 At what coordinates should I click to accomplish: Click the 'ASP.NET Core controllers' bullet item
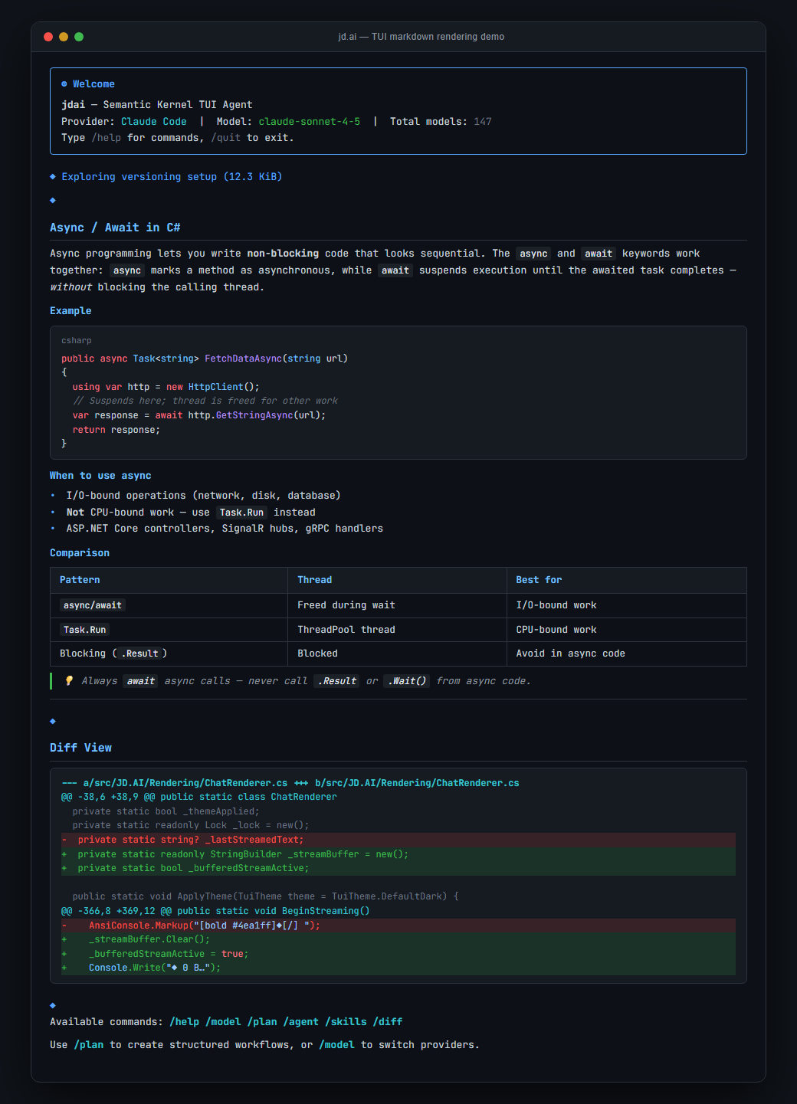tap(225, 529)
